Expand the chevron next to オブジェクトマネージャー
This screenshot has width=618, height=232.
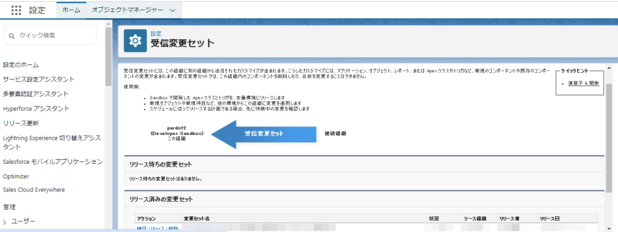click(172, 11)
